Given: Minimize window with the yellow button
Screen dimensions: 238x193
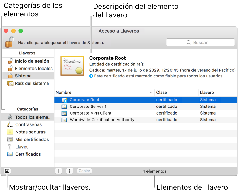Looking at the screenshot, I should pyautogui.click(x=13, y=31).
